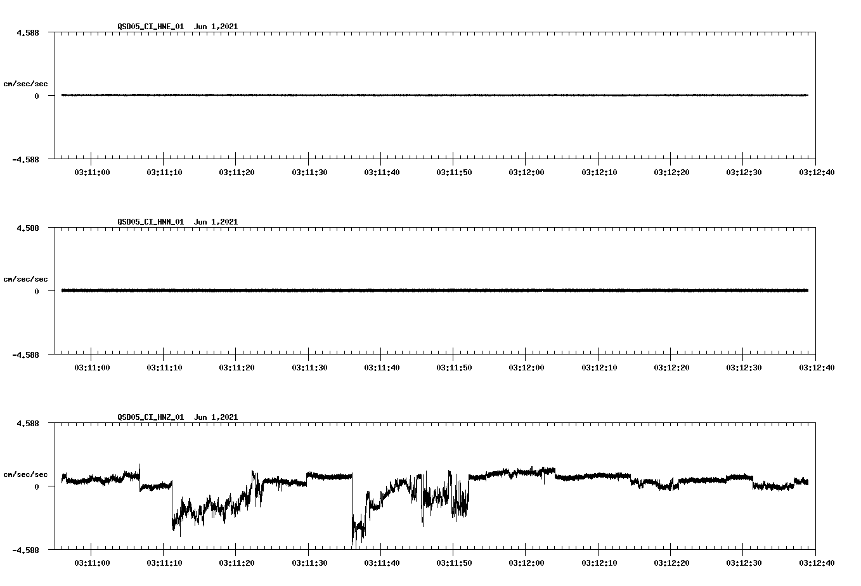Click 03:12:40 time label under HNE plot

click(x=816, y=172)
